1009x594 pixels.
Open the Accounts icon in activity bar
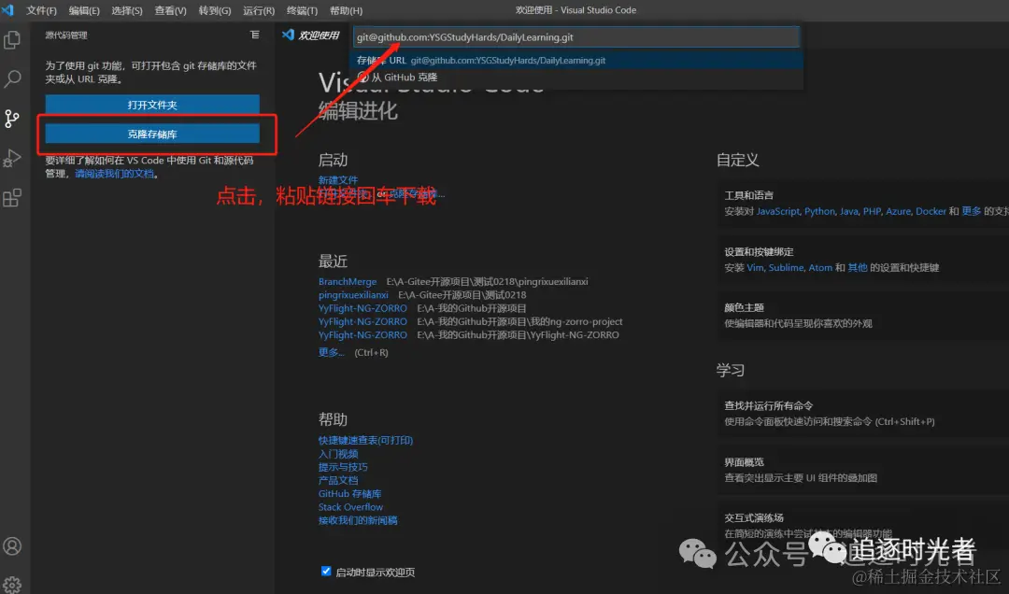(x=12, y=546)
